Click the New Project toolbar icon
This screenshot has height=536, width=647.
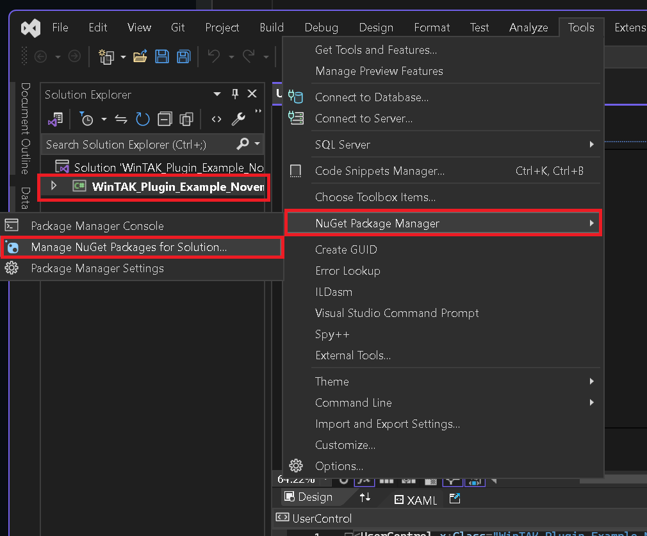[106, 56]
